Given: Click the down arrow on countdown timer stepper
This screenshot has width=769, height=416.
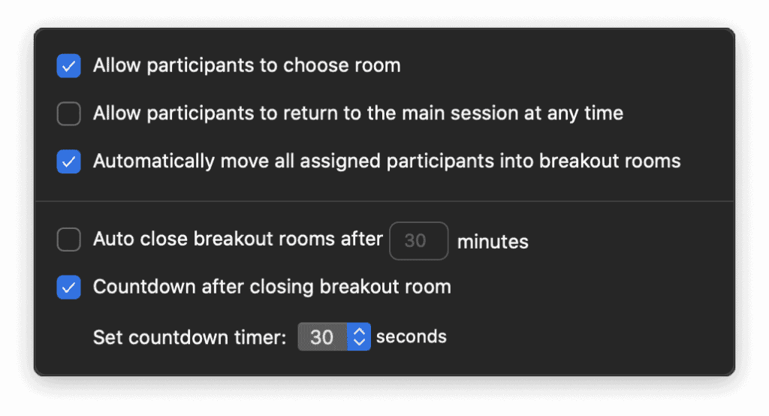Looking at the screenshot, I should coord(359,342).
